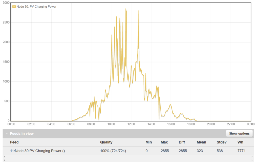Image resolution: width=259 pixels, height=165 pixels.
Task: Click the lower right scroll arrow at bottom
Action: coord(252,160)
